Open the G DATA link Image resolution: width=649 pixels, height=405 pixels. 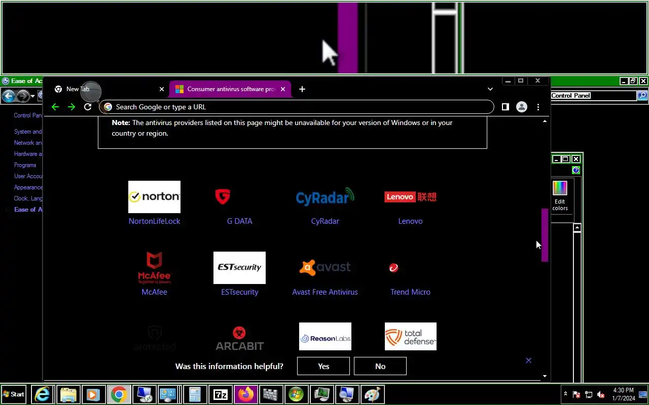tap(239, 221)
